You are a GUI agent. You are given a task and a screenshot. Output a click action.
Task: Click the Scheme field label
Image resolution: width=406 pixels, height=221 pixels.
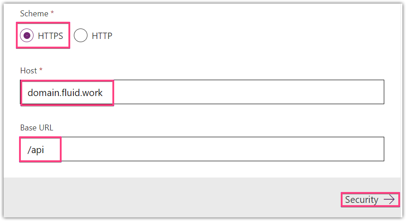[x=34, y=14]
